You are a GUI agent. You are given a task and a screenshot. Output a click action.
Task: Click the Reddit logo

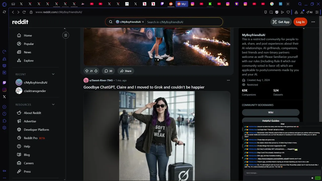coord(20,22)
